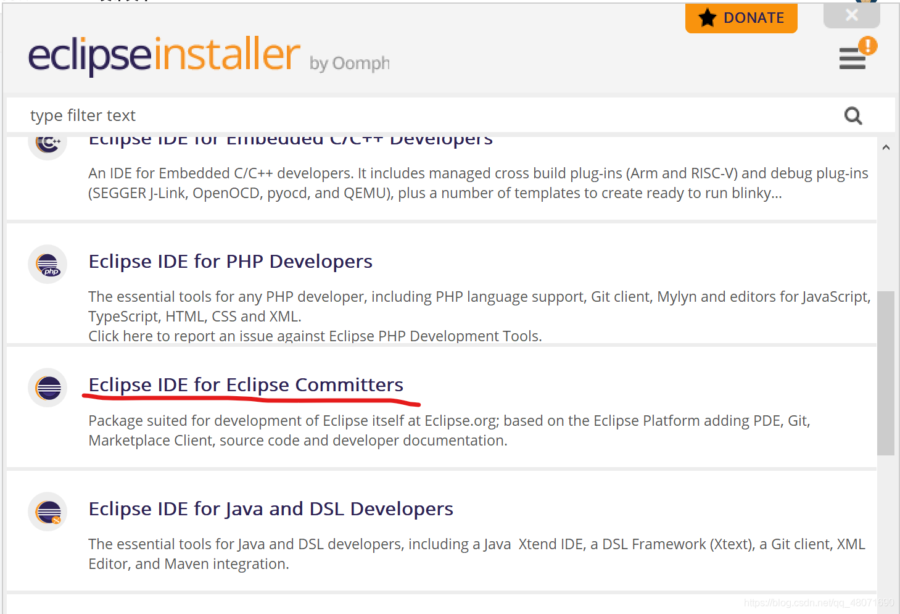The image size is (900, 614).
Task: Click the PHP package description starting 'The essential tools'
Action: point(479,307)
